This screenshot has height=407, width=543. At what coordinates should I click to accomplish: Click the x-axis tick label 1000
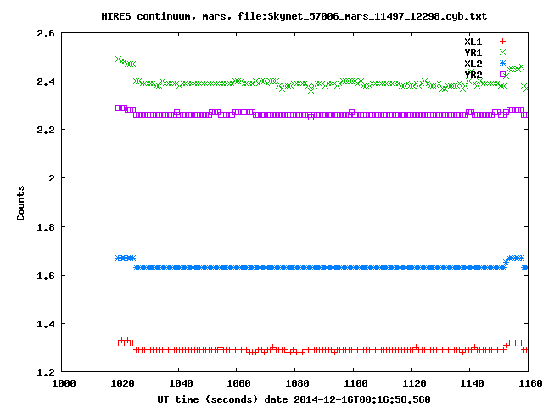coord(64,383)
